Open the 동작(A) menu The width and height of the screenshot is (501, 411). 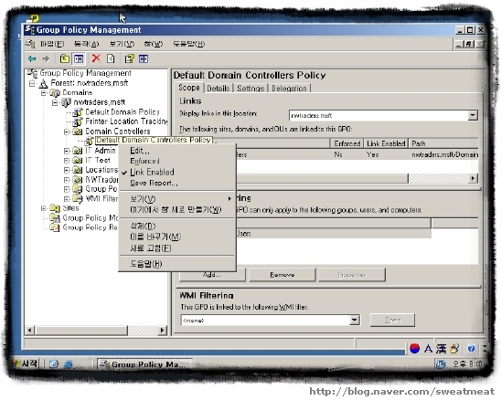86,44
